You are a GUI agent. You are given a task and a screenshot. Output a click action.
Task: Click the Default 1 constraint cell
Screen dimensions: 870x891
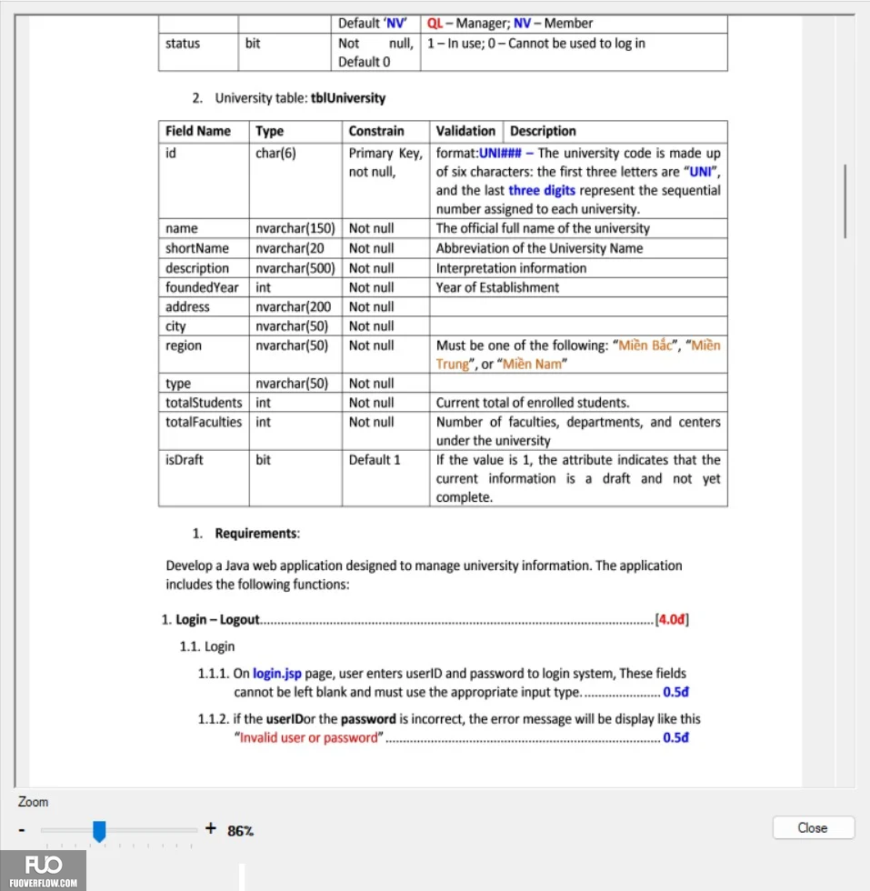pos(385,478)
